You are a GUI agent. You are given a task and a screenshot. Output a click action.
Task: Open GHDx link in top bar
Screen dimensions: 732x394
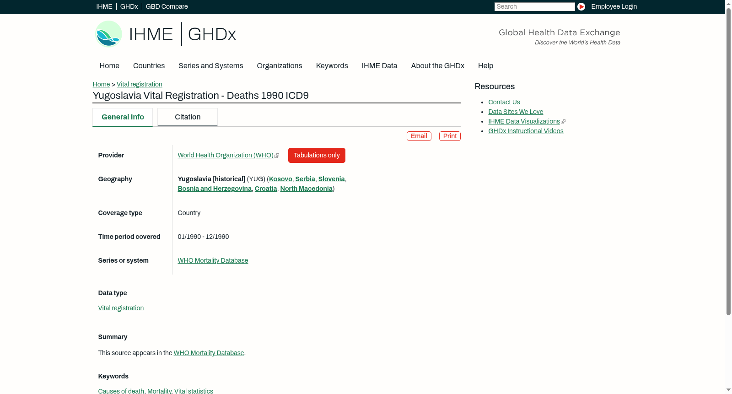129,6
